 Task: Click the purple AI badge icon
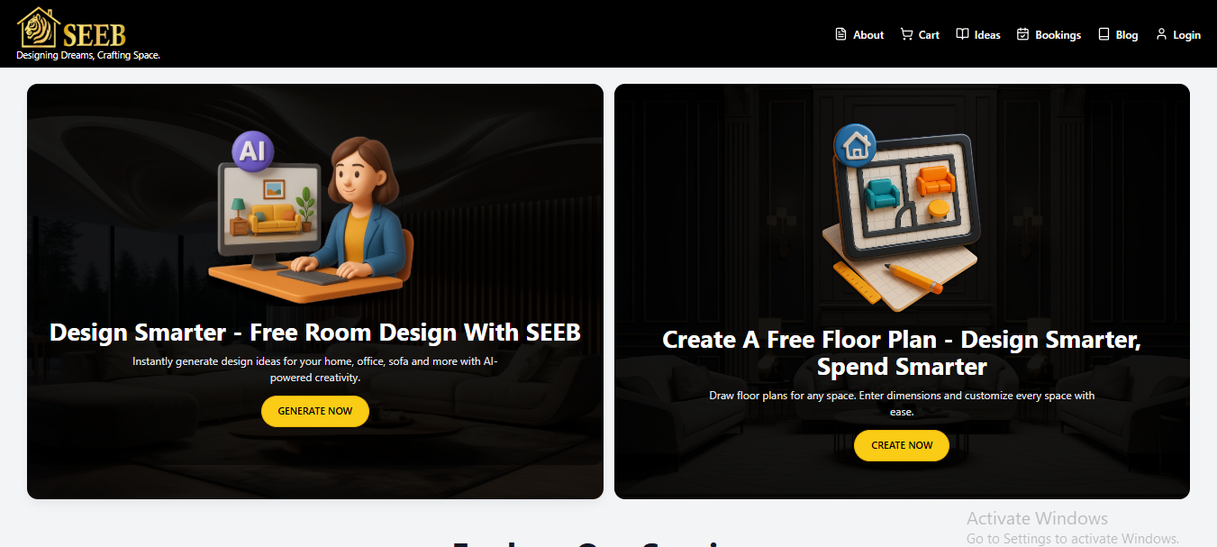point(252,150)
